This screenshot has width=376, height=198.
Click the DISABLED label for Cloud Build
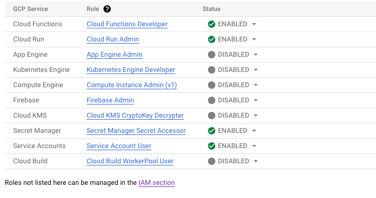pyautogui.click(x=234, y=161)
